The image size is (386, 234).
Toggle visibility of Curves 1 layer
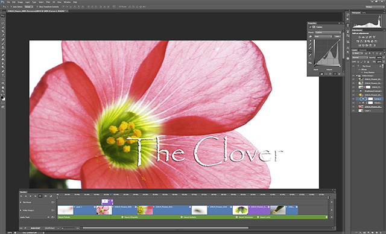tap(353, 99)
